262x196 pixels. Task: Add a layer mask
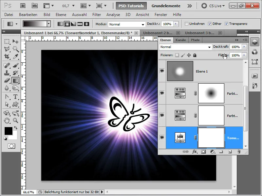tap(203, 152)
